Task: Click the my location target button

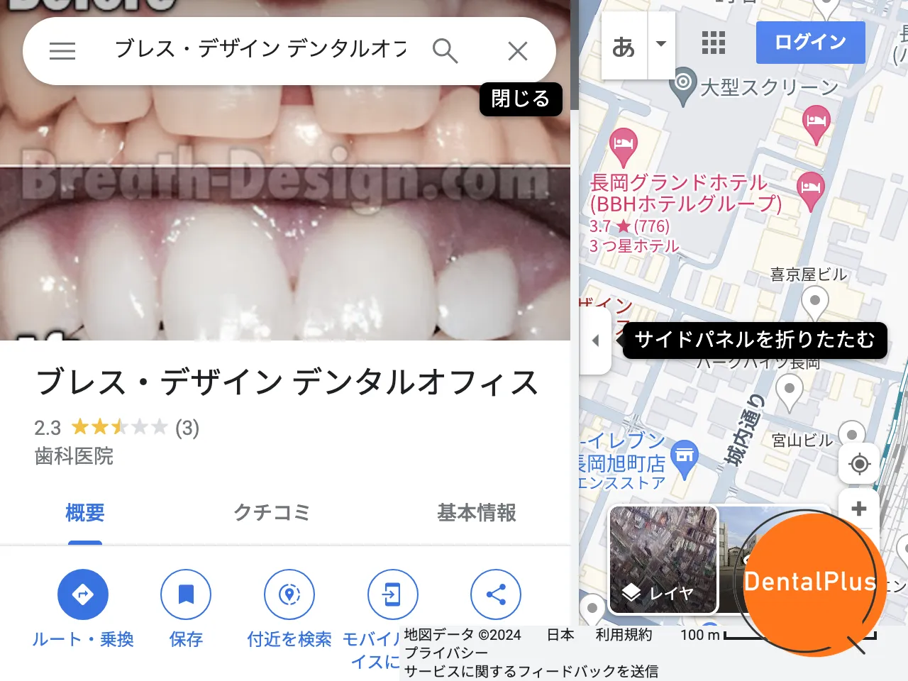Action: pyautogui.click(x=859, y=464)
